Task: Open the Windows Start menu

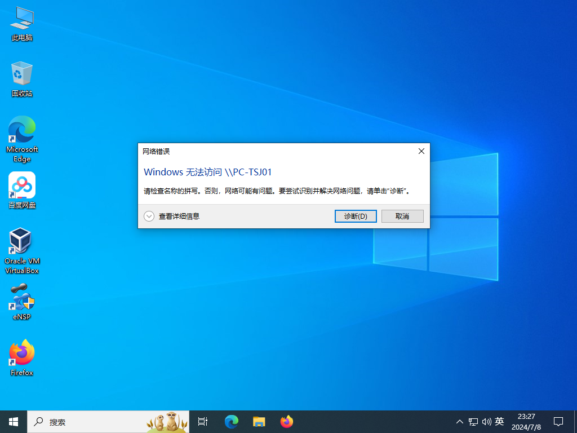Action: pos(14,422)
